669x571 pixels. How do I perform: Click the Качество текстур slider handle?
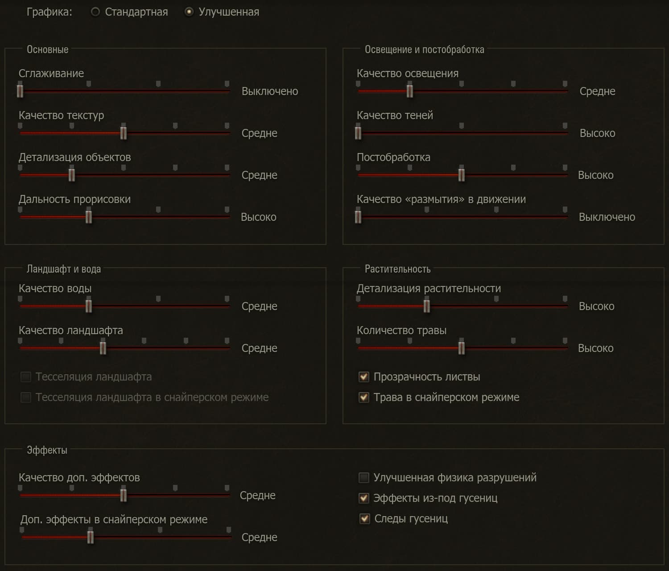[x=124, y=133]
